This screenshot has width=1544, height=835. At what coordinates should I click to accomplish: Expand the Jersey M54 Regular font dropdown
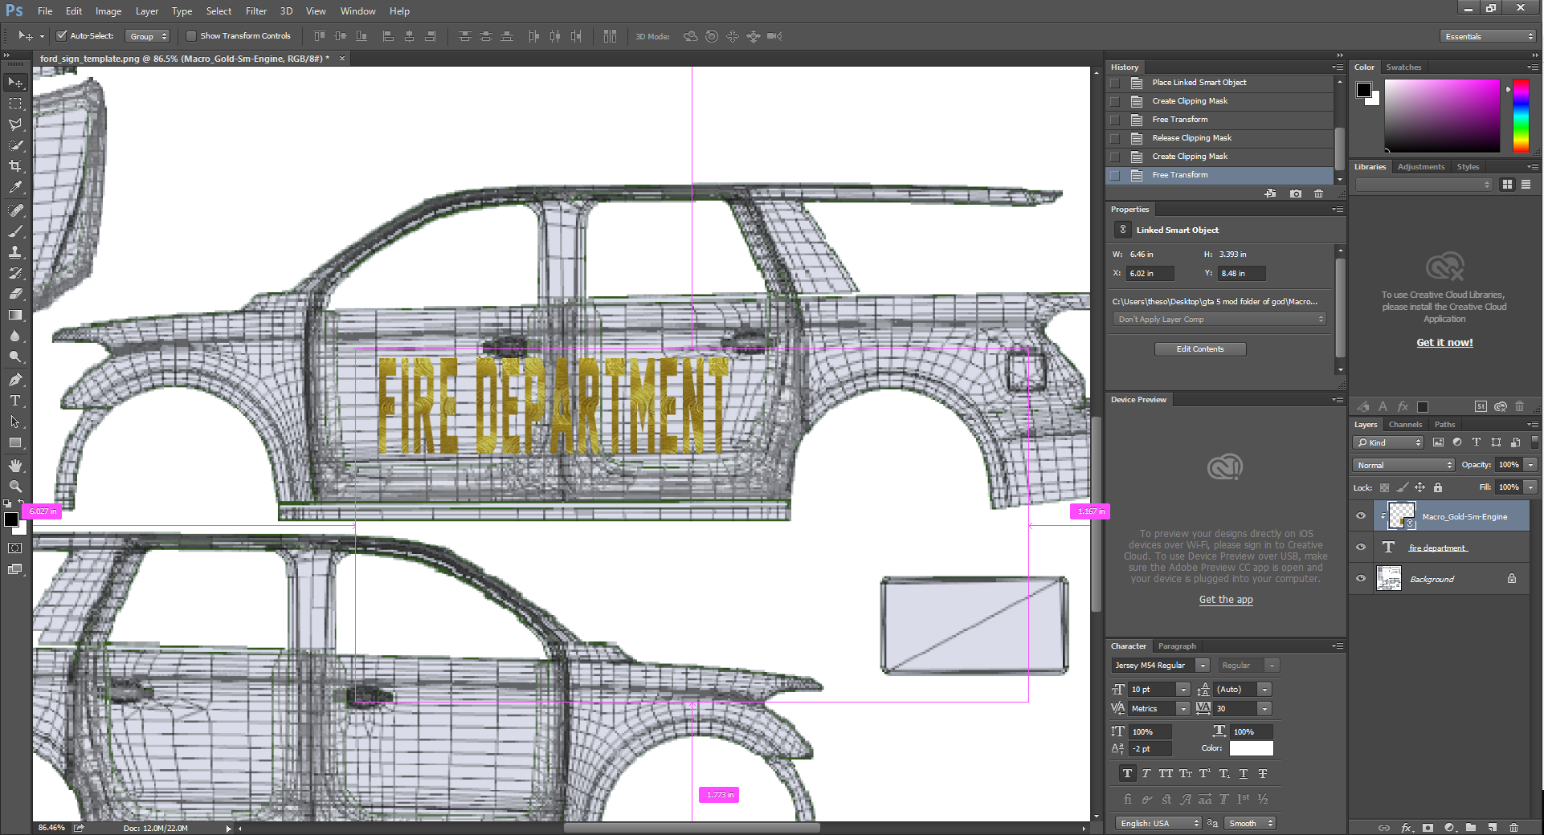(1203, 666)
